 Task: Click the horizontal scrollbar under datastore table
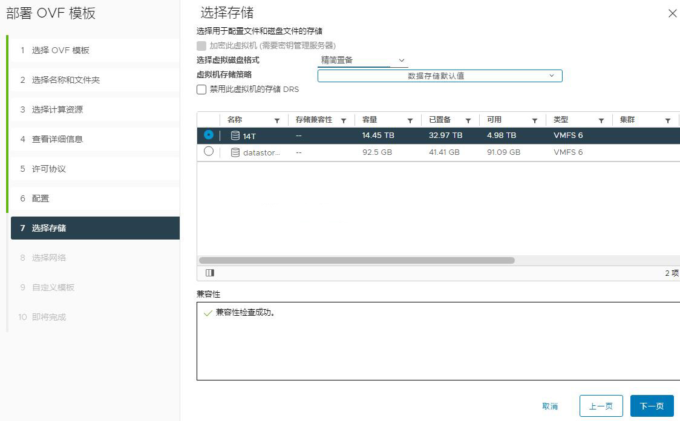click(357, 260)
